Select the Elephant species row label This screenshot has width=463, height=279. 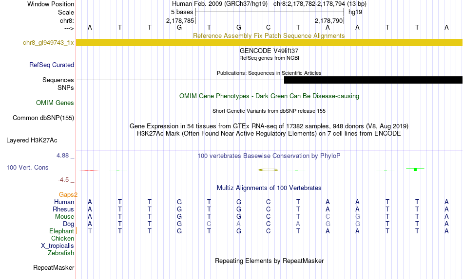tap(61, 231)
